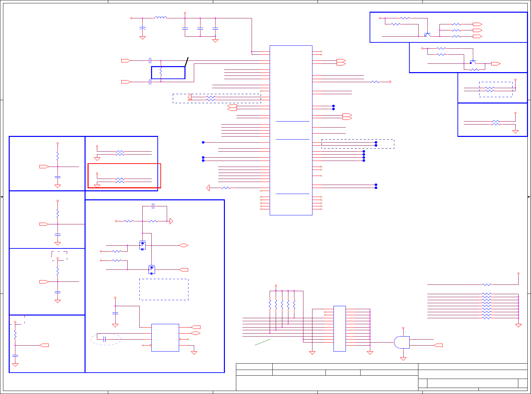The image size is (531, 394).
Task: Click the upper MOSFET symbol
Action: [142, 246]
